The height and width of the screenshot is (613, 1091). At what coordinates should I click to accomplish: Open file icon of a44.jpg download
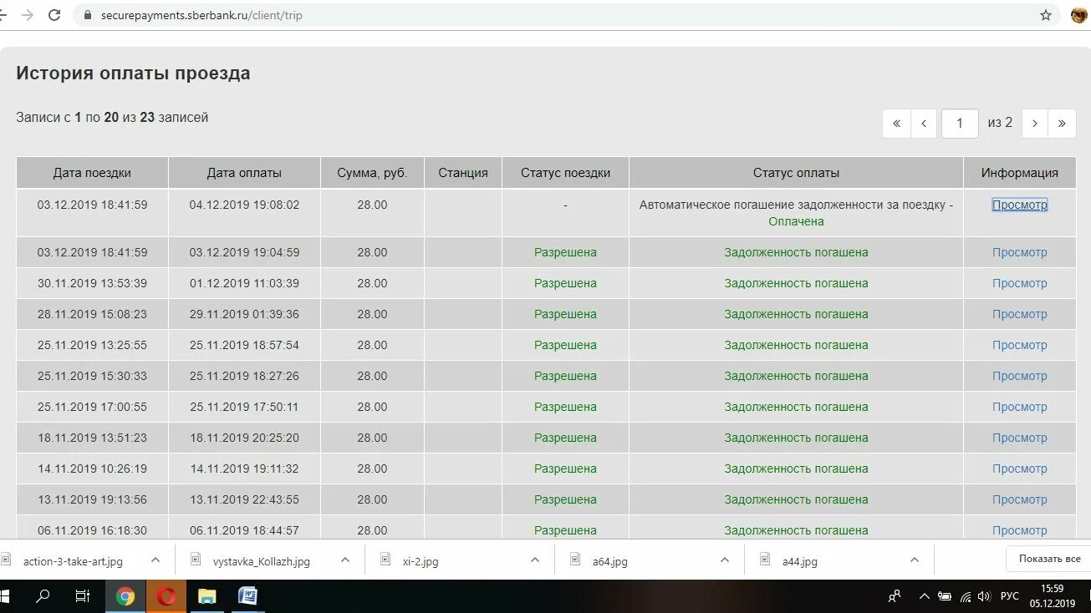click(765, 560)
